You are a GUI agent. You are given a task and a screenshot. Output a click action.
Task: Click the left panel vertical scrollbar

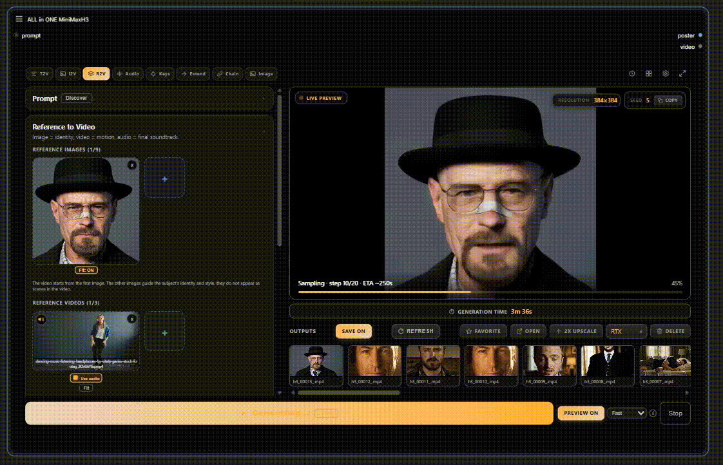click(x=280, y=169)
